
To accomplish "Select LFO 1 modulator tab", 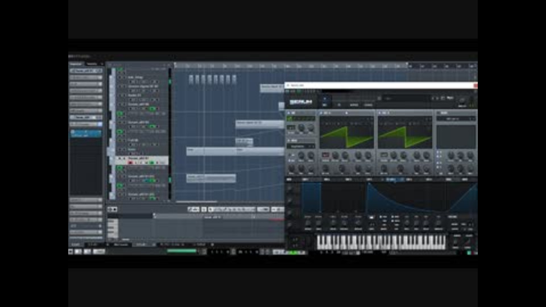I will click(369, 180).
